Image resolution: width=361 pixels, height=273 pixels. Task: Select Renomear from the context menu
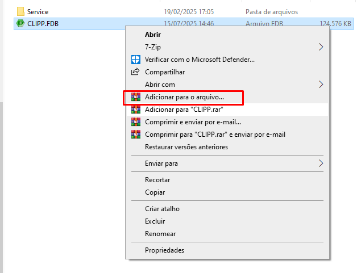click(160, 234)
